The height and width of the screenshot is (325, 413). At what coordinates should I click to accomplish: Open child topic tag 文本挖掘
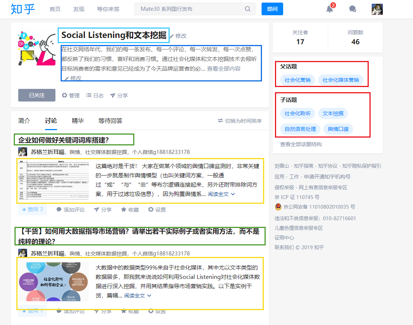point(333,113)
